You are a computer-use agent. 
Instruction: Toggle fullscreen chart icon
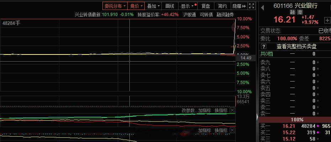click(x=251, y=6)
